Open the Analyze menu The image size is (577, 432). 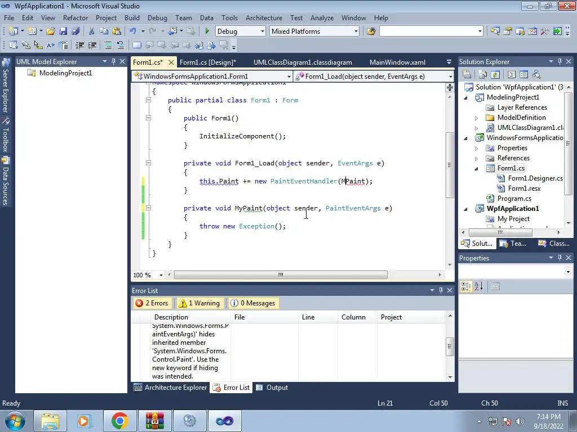tap(322, 18)
